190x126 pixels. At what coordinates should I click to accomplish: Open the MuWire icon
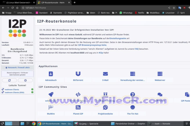51,107
